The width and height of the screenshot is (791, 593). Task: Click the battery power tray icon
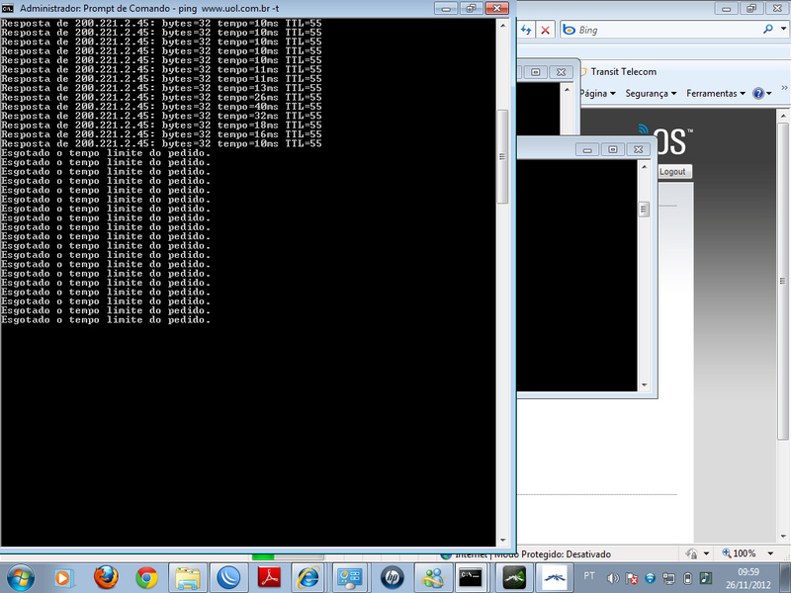tap(687, 578)
